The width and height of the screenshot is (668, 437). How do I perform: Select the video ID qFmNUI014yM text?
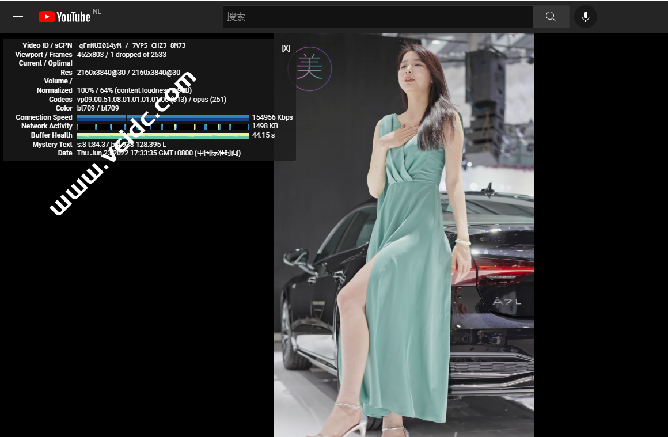click(100, 45)
